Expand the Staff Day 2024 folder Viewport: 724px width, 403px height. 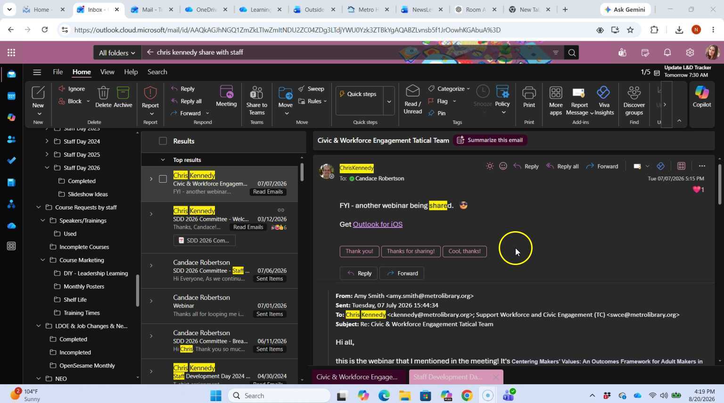pyautogui.click(x=47, y=141)
